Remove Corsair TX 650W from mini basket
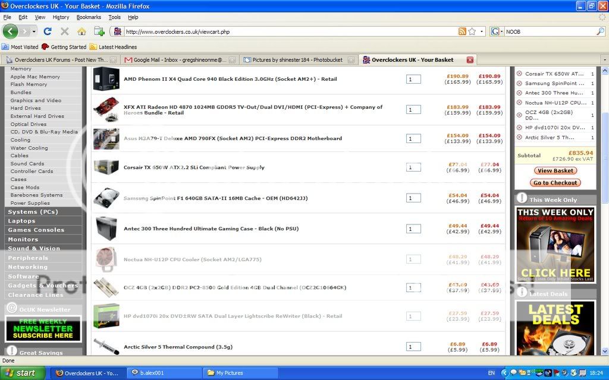The height and width of the screenshot is (380, 609). [x=519, y=74]
